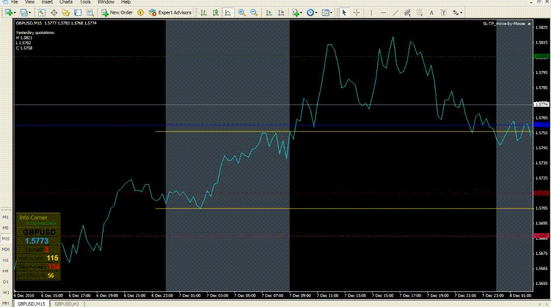Open the Insert menu
Viewport: 551px width, 307px height.
[47, 2]
